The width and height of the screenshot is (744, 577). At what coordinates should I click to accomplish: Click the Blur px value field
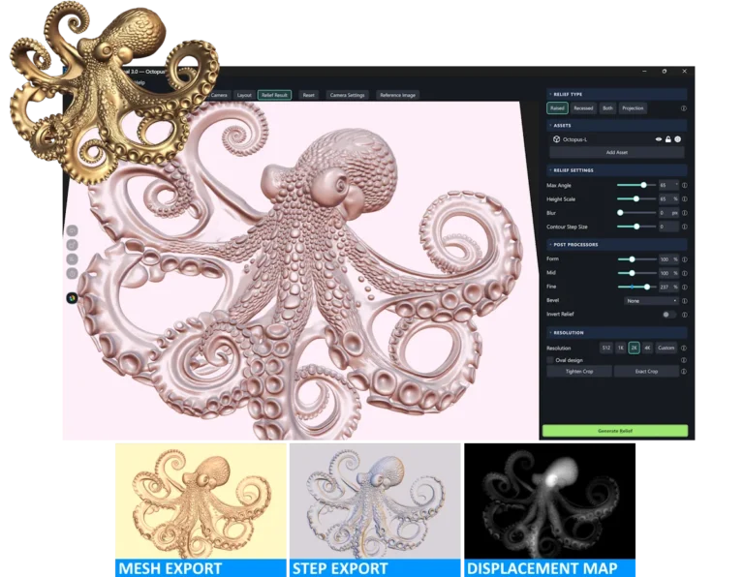669,213
